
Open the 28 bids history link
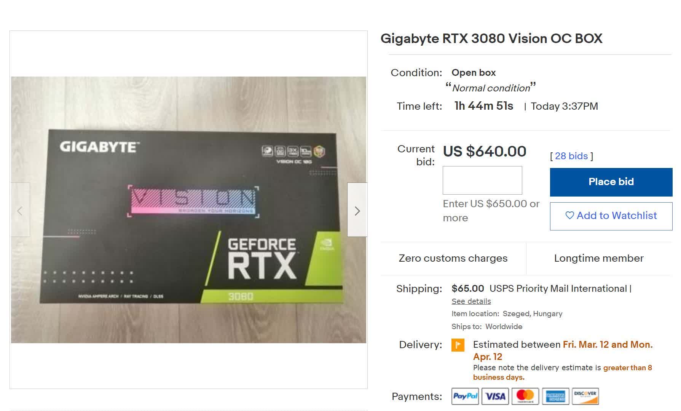pos(571,156)
